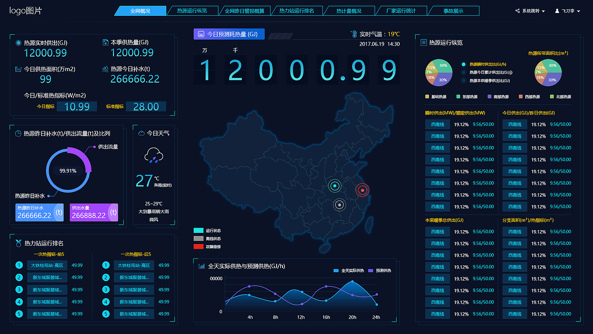Viewport: 593px width, 334px height.
Task: Open the 全网概况 tab
Action: (x=140, y=11)
